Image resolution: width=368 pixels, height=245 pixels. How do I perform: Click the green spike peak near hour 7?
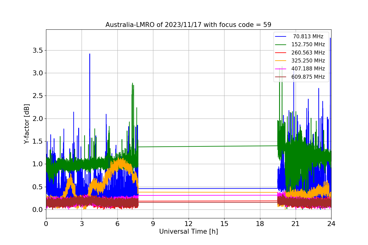132,84
